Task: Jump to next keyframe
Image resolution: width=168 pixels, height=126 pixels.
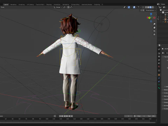Action: [69, 116]
